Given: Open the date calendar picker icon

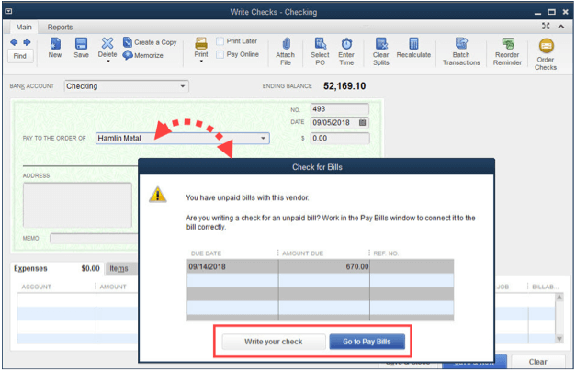Looking at the screenshot, I should point(363,122).
